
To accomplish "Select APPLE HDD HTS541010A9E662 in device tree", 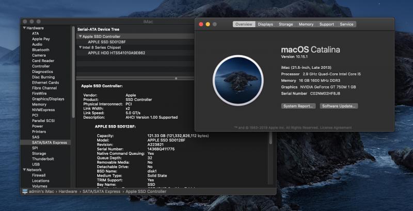I will tap(116, 52).
